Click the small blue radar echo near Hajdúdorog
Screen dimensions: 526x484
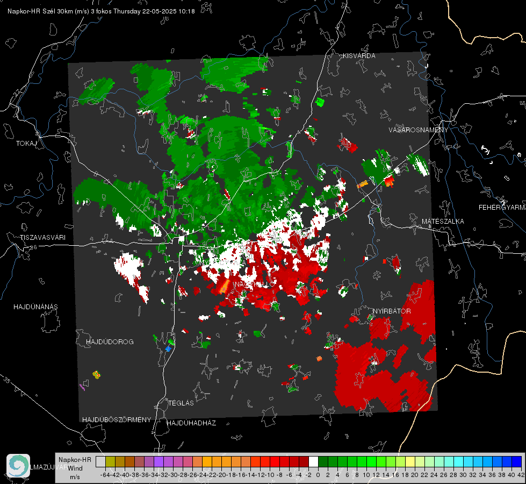click(x=168, y=349)
